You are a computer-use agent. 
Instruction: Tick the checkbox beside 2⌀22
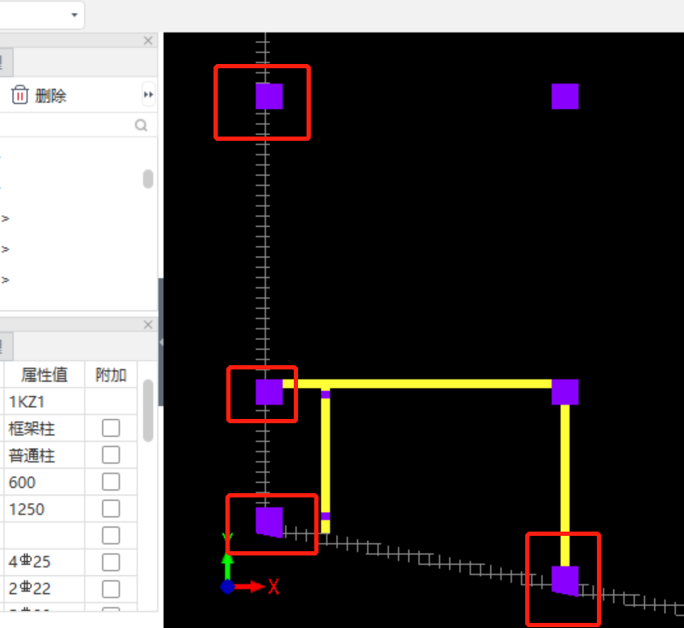click(111, 590)
